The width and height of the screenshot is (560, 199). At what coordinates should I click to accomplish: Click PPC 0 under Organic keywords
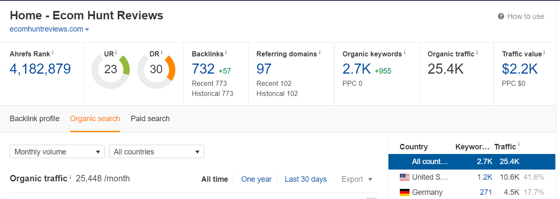(352, 83)
